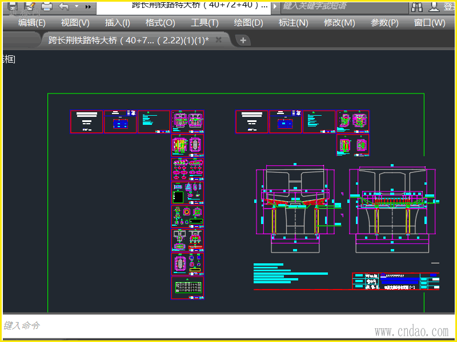Click the user sign-in icon
This screenshot has height=342, width=457.
click(434, 6)
